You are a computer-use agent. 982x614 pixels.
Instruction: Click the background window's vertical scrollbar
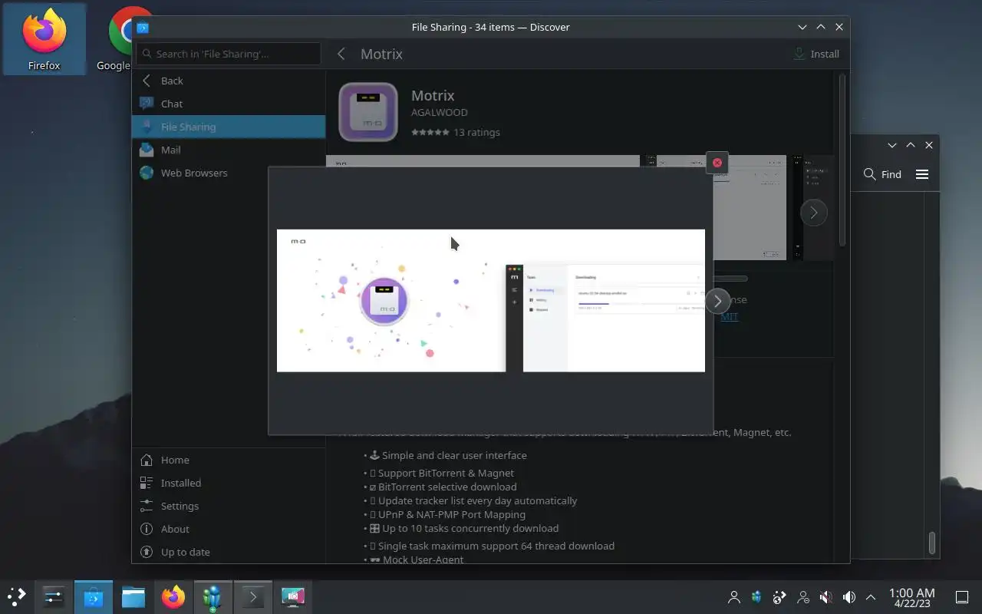click(932, 543)
